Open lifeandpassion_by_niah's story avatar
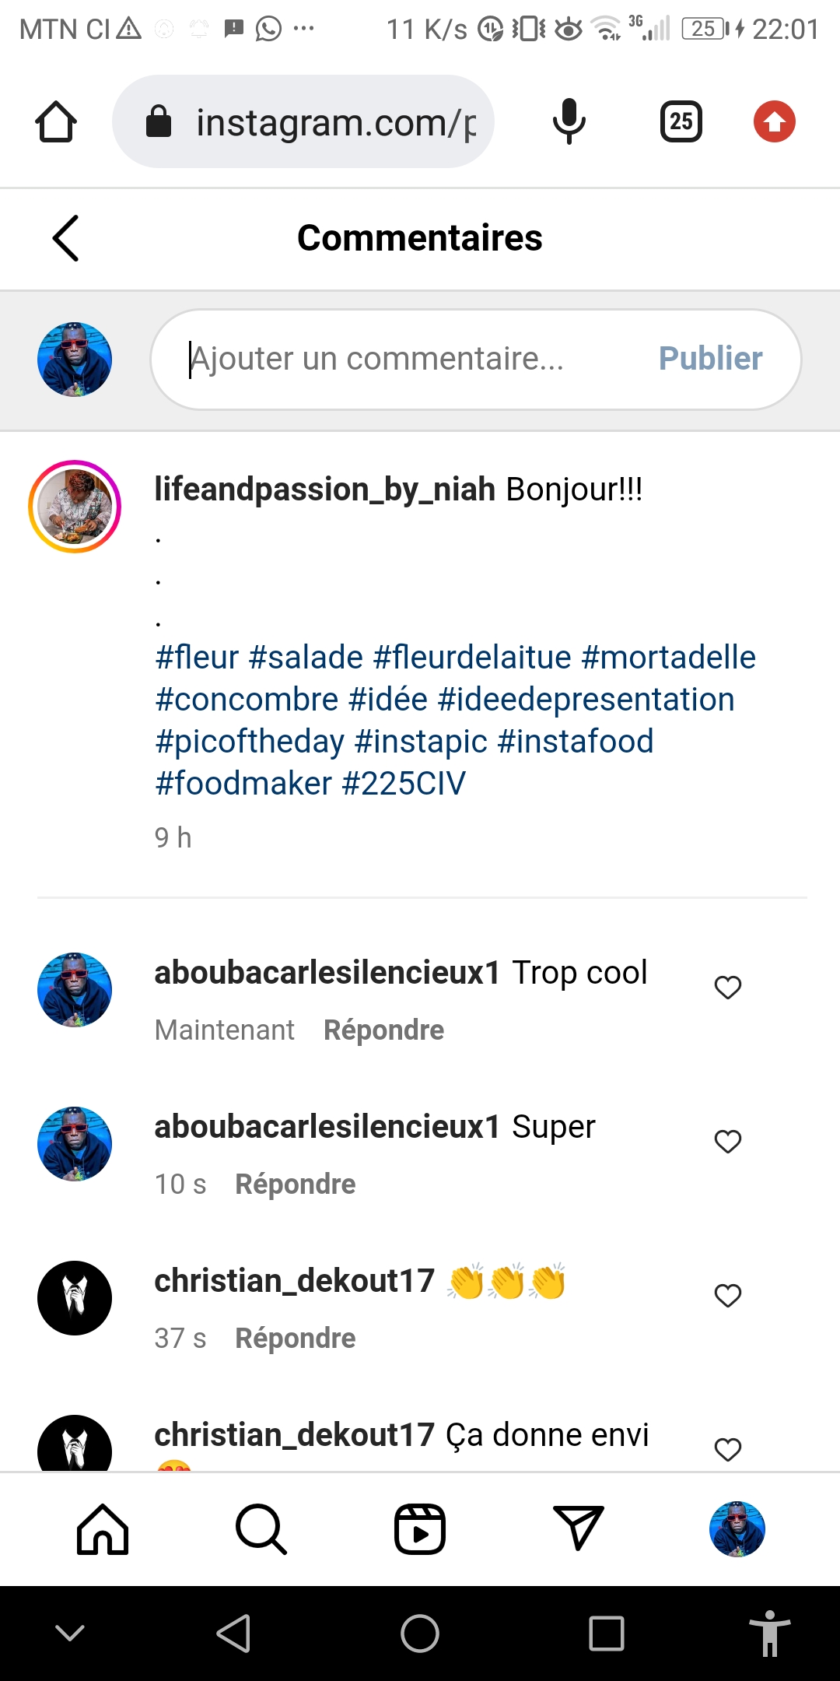840x1681 pixels. pos(75,507)
